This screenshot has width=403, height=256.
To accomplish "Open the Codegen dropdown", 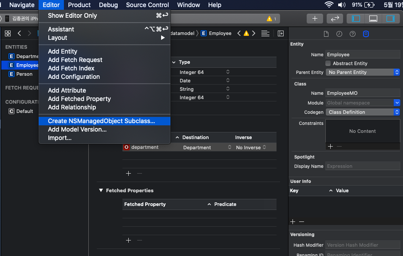I will click(363, 112).
